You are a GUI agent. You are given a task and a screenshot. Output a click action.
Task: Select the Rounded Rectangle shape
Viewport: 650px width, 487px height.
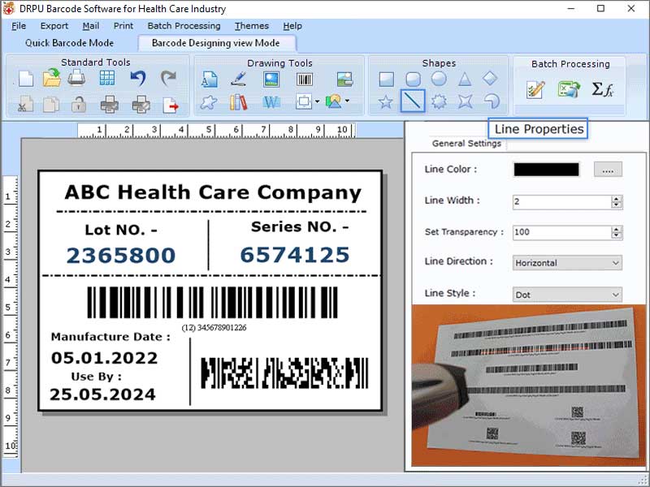click(413, 79)
